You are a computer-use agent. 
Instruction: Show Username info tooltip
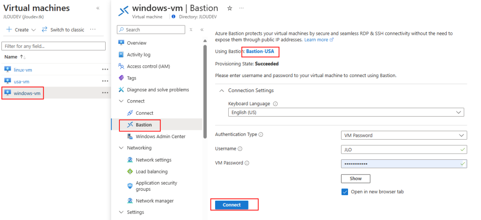click(x=240, y=149)
